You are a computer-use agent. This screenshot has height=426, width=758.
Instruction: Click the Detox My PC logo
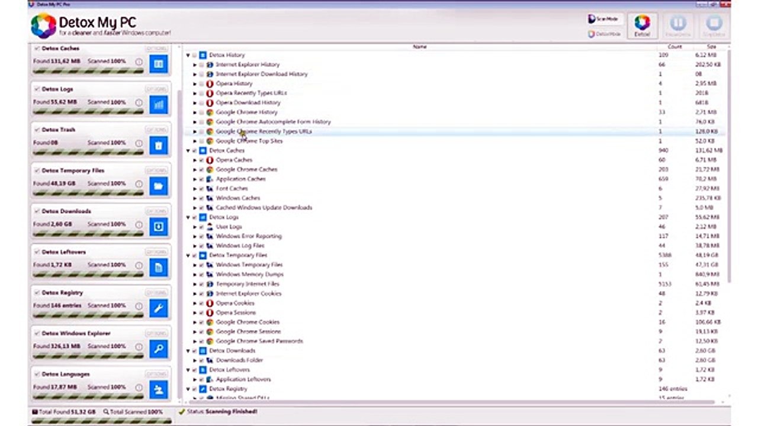click(43, 26)
